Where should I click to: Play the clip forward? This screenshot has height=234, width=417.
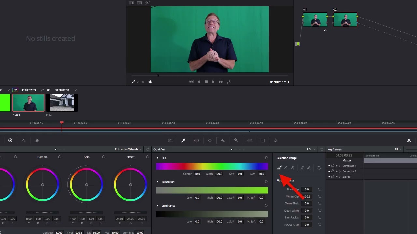213,82
